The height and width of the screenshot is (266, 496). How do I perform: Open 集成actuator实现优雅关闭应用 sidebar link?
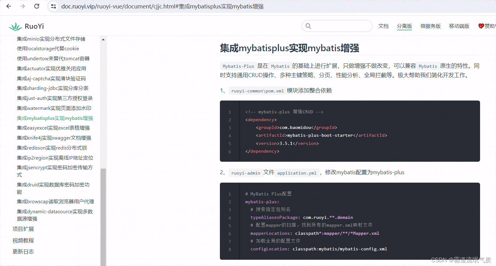(52, 68)
